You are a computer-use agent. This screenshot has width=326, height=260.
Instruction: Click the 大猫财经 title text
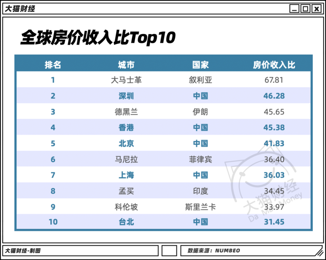point(20,9)
